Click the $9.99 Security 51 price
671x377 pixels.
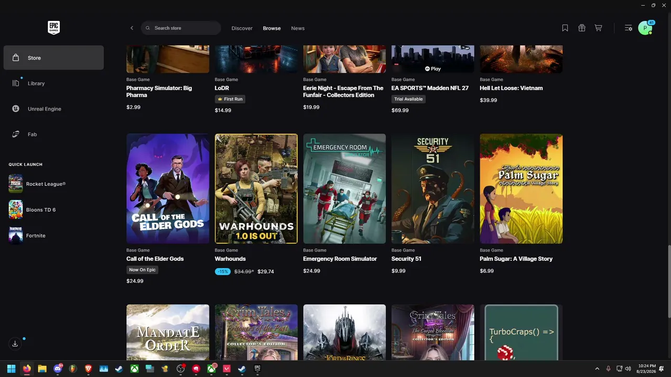click(x=398, y=271)
